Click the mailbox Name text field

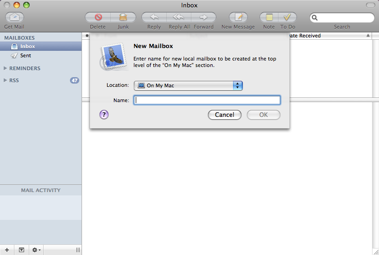pyautogui.click(x=207, y=100)
